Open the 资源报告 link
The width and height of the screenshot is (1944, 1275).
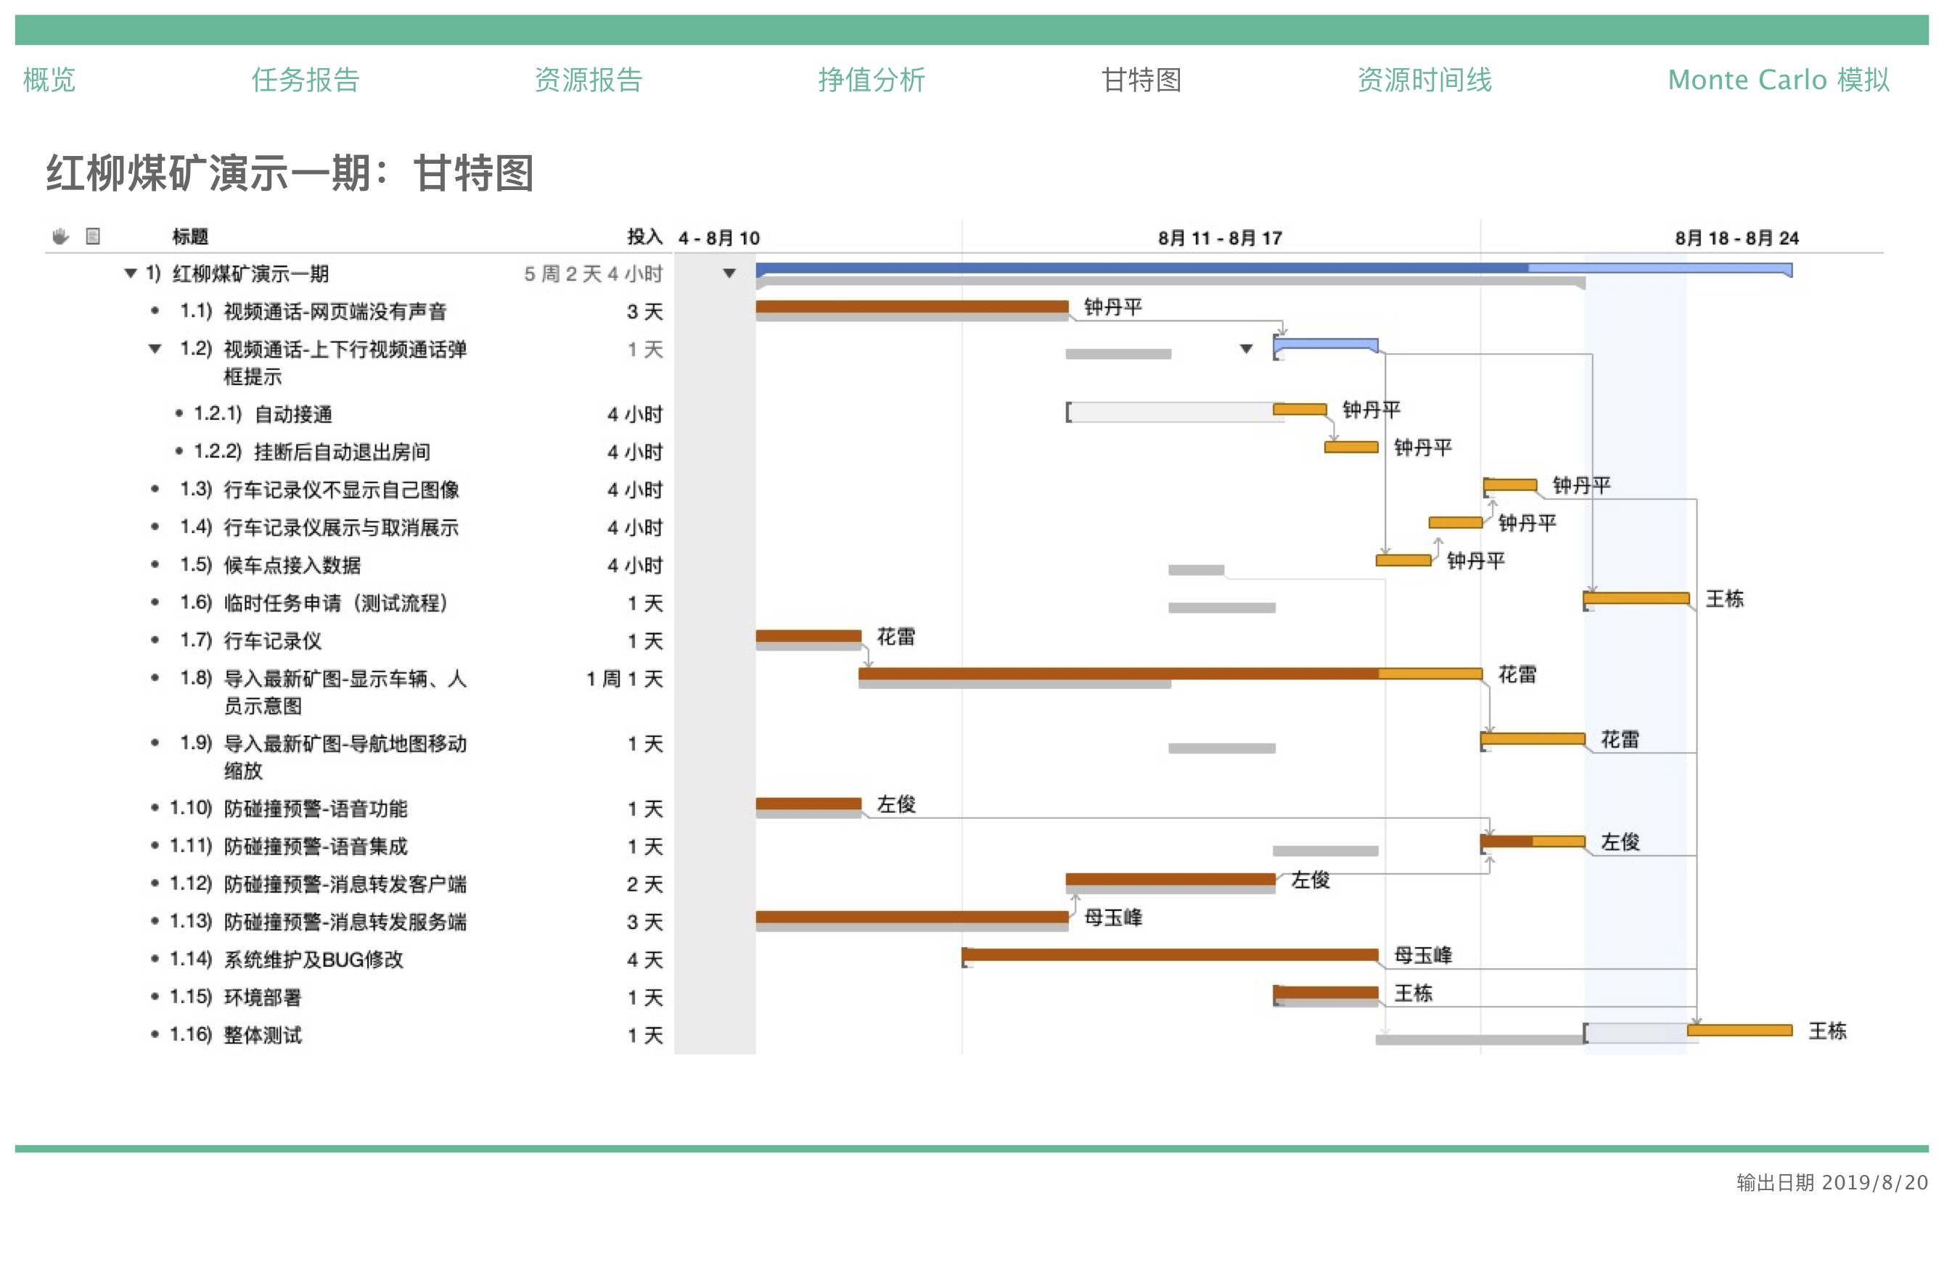588,80
